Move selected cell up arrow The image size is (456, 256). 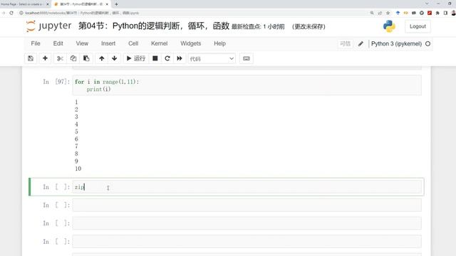(x=101, y=58)
